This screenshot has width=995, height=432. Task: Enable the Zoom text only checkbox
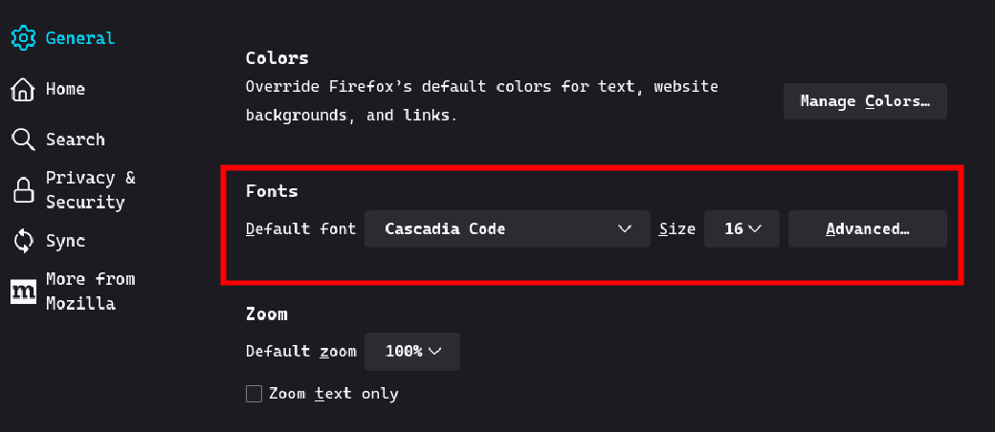pyautogui.click(x=254, y=394)
